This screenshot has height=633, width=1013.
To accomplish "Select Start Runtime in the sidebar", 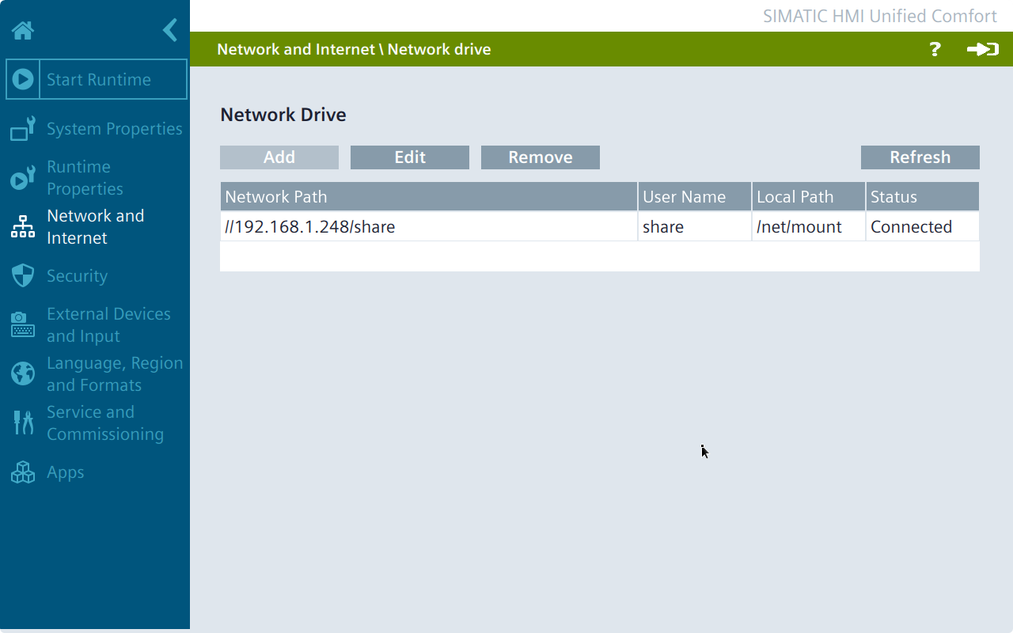I will 97,79.
